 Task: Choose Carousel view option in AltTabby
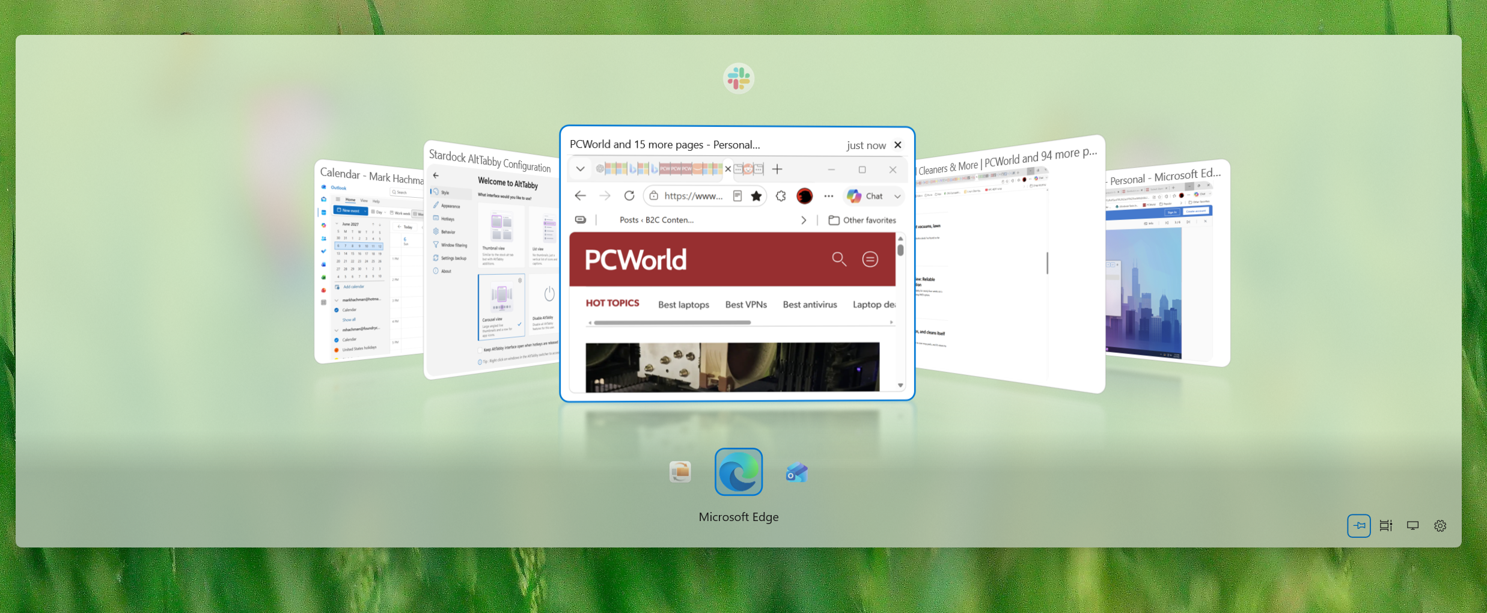501,306
